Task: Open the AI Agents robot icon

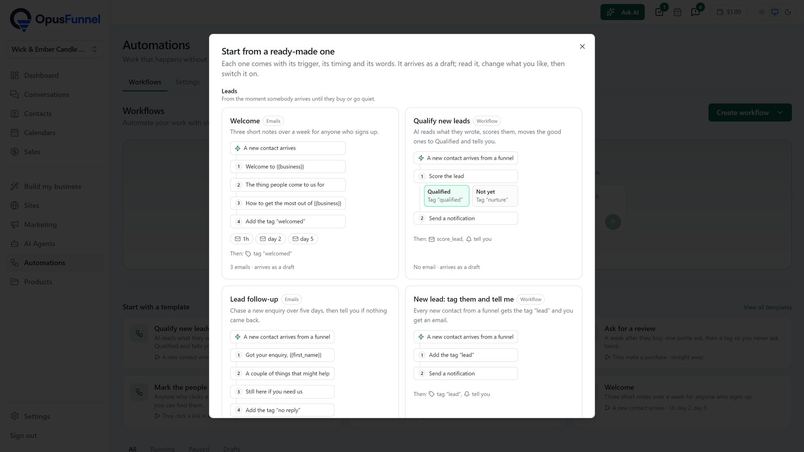Action: click(15, 244)
